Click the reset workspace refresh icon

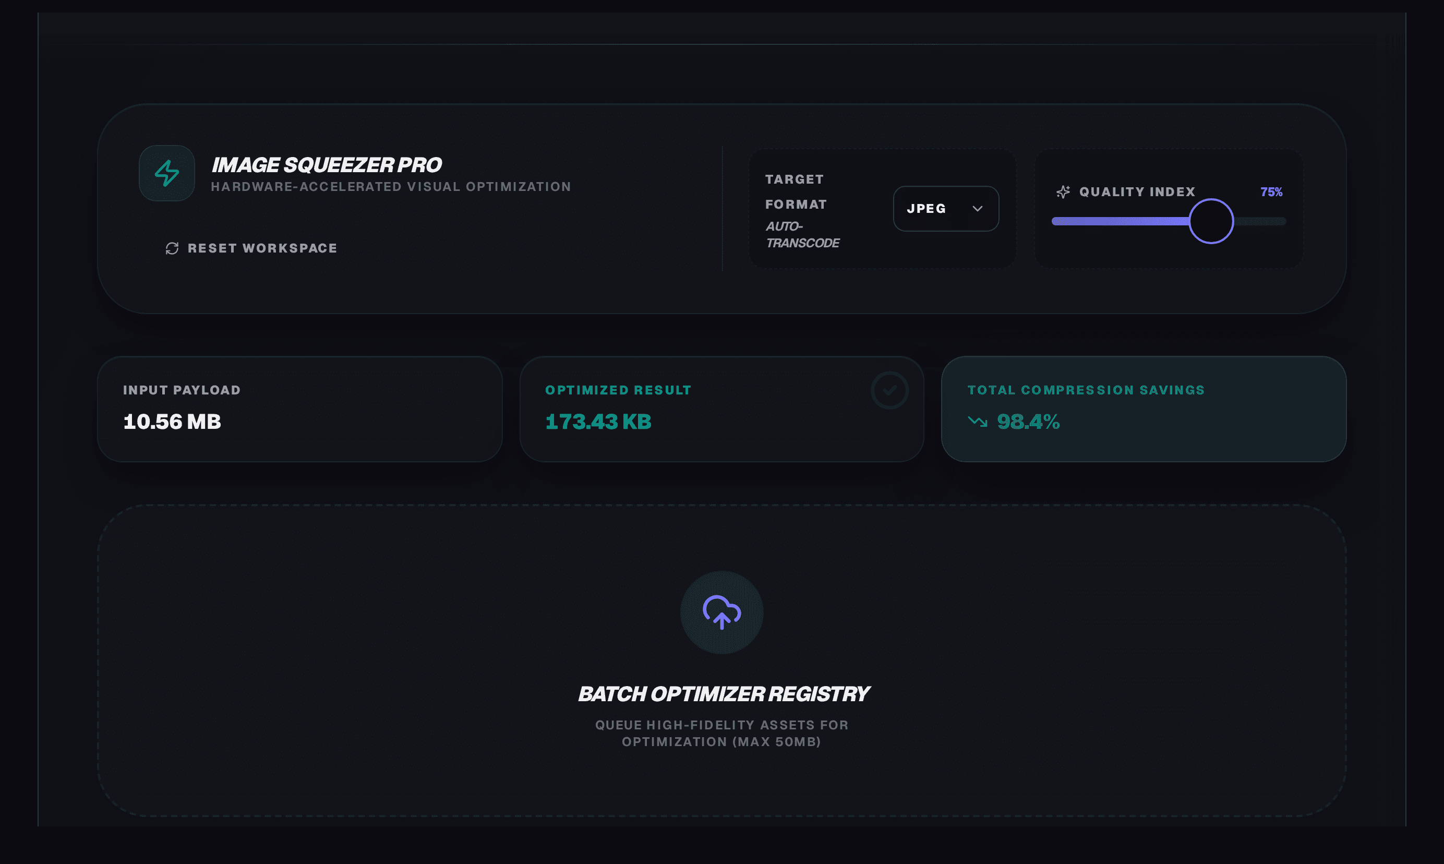tap(172, 248)
